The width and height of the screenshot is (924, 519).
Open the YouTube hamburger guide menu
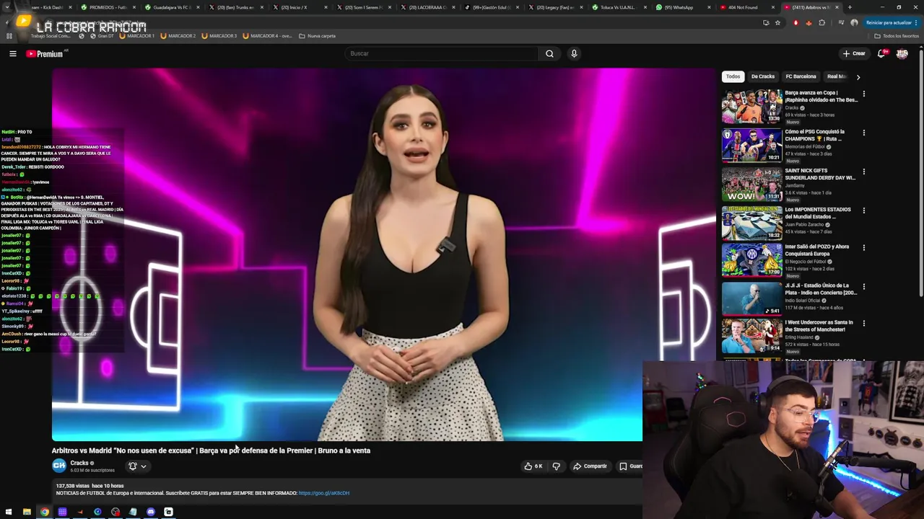[12, 53]
